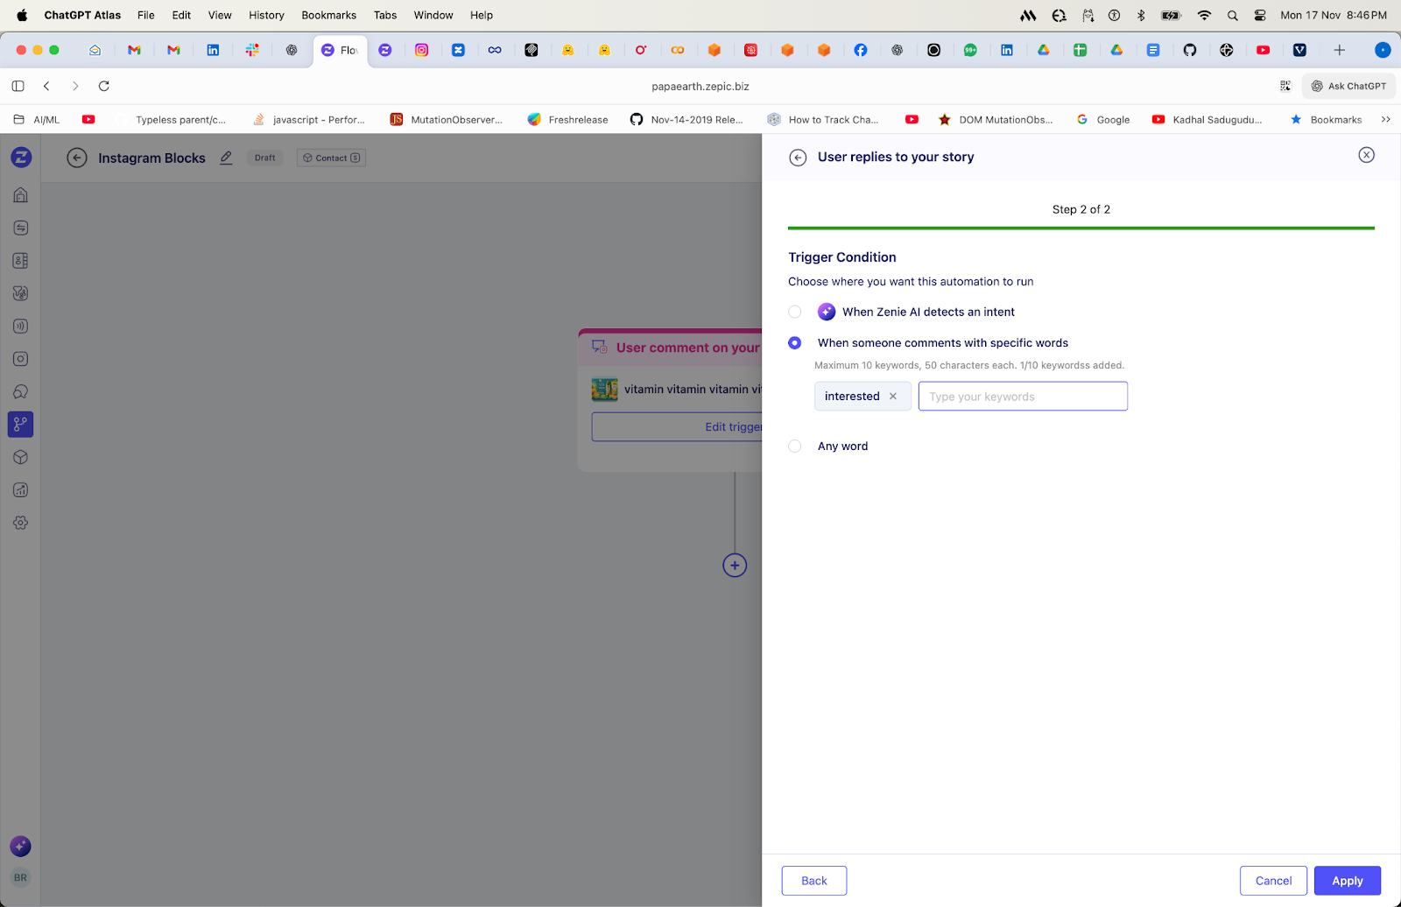Open the cube icon in the left sidebar

point(21,457)
